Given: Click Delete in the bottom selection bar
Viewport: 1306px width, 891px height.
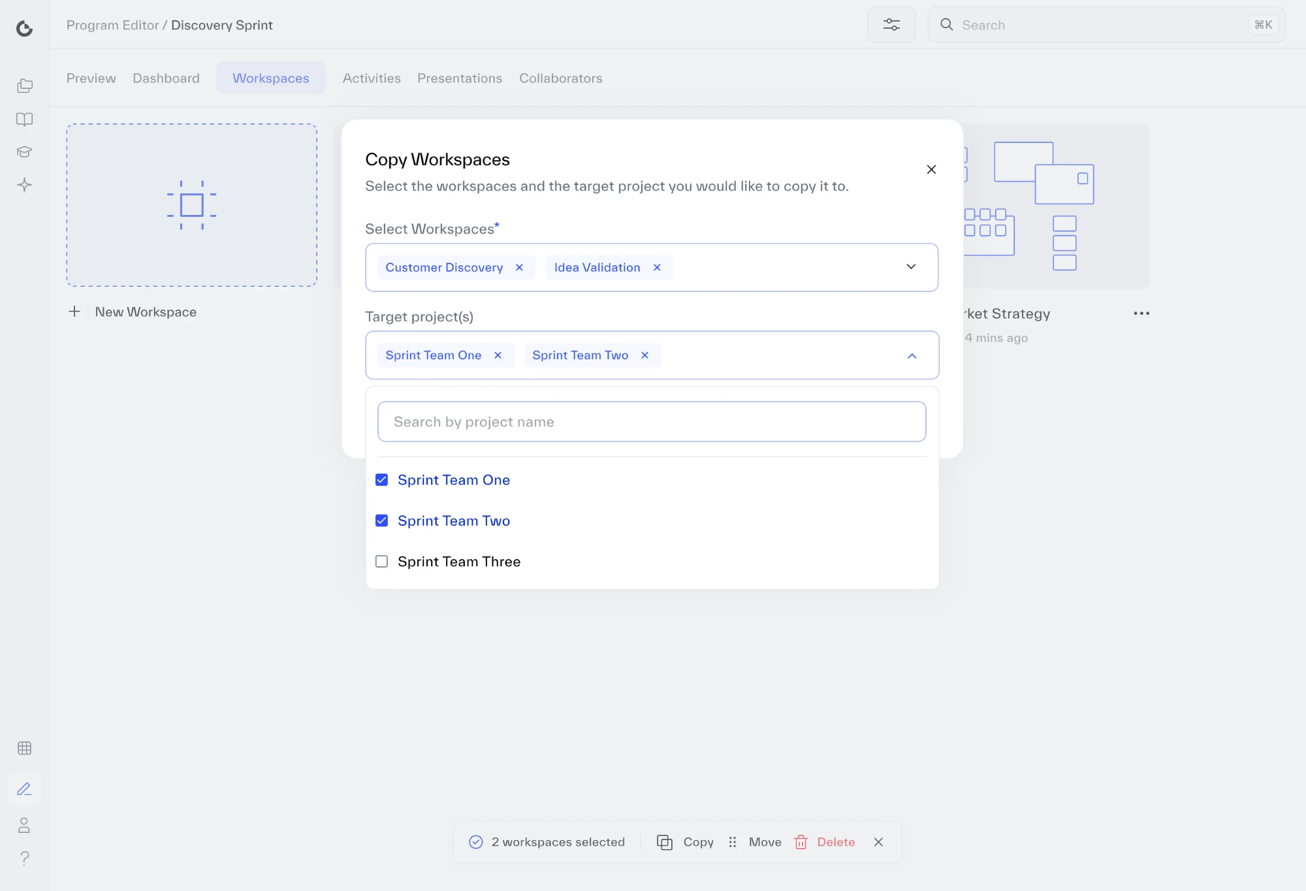Looking at the screenshot, I should click(x=824, y=842).
